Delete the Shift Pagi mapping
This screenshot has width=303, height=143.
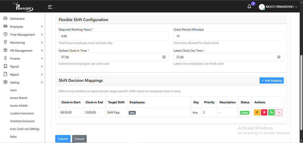point(264,112)
